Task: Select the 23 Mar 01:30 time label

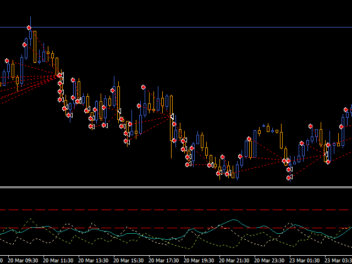Action: coord(304,260)
